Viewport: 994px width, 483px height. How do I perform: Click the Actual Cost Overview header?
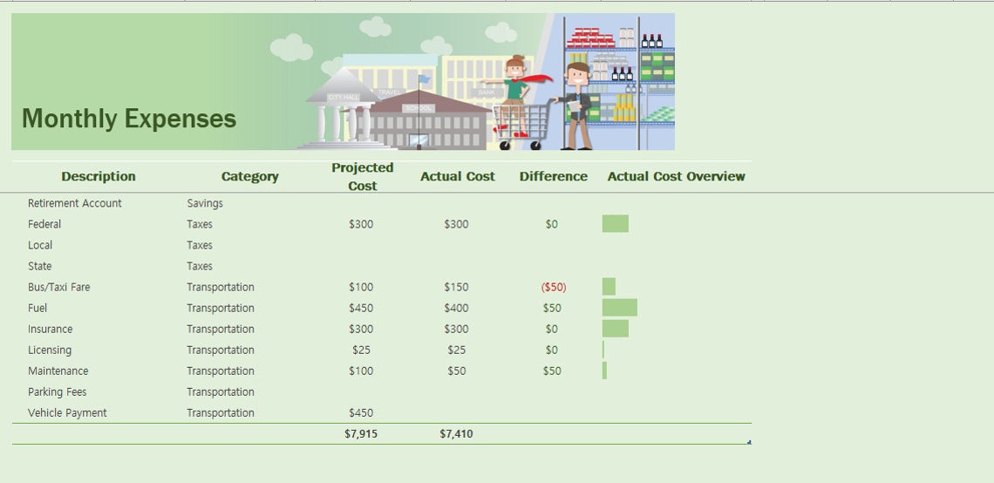[676, 176]
